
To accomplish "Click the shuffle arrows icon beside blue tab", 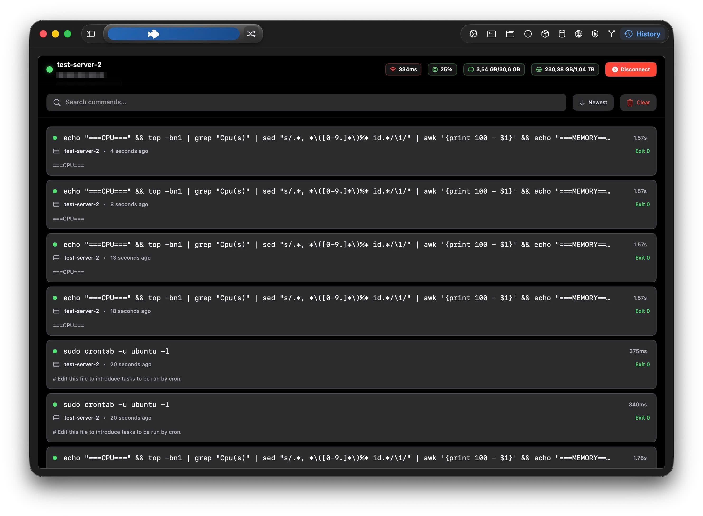I will point(251,34).
